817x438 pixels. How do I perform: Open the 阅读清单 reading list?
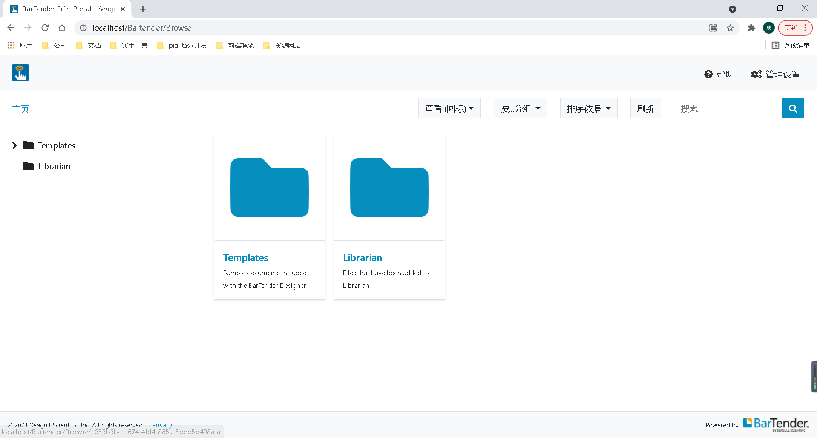pos(791,45)
